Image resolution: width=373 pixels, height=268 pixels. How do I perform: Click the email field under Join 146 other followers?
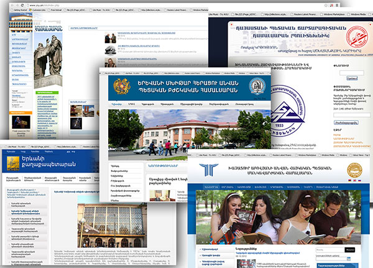pyautogui.click(x=352, y=115)
